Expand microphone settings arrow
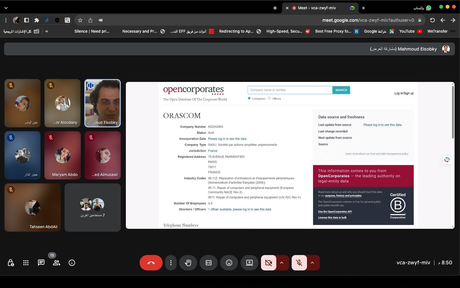This screenshot has width=460, height=288. point(313,263)
